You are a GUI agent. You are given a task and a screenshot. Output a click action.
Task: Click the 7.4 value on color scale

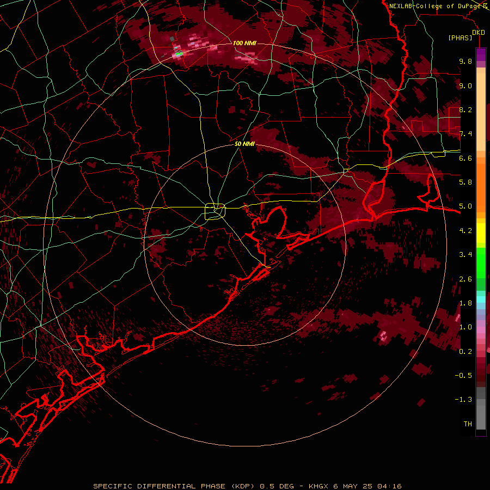pos(465,134)
